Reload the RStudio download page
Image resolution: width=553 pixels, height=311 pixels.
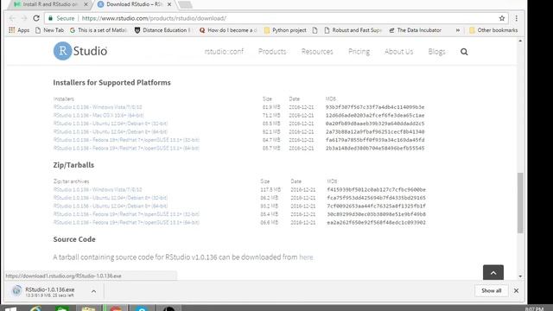tap(36, 18)
